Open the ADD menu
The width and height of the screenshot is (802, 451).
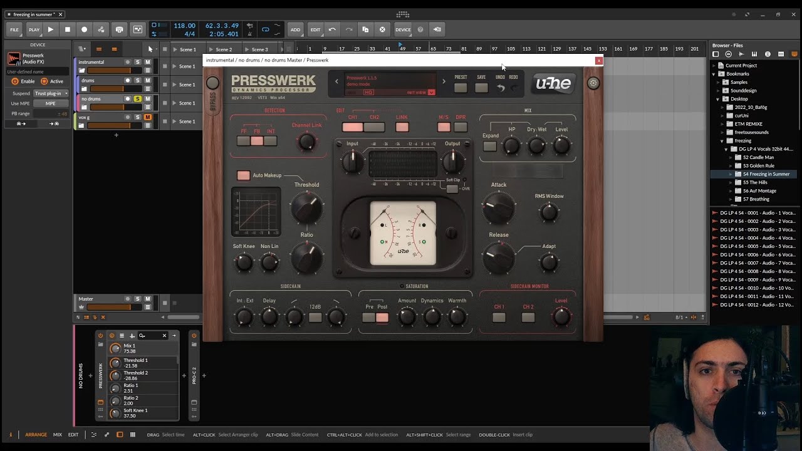point(295,29)
